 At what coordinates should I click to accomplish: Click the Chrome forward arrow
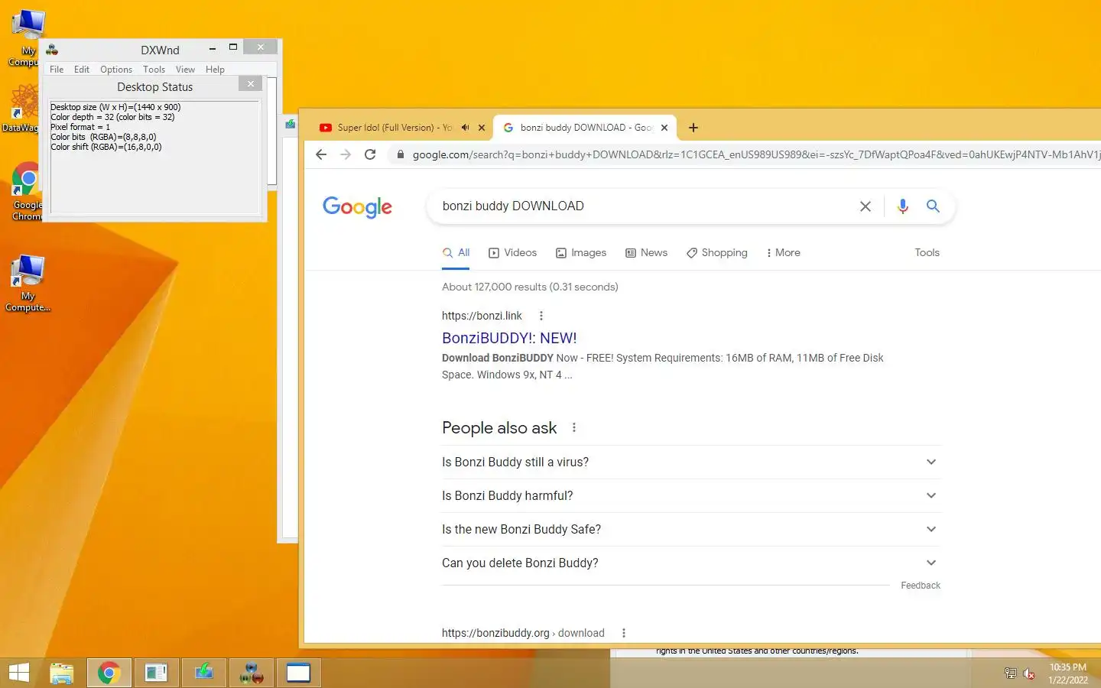point(346,154)
